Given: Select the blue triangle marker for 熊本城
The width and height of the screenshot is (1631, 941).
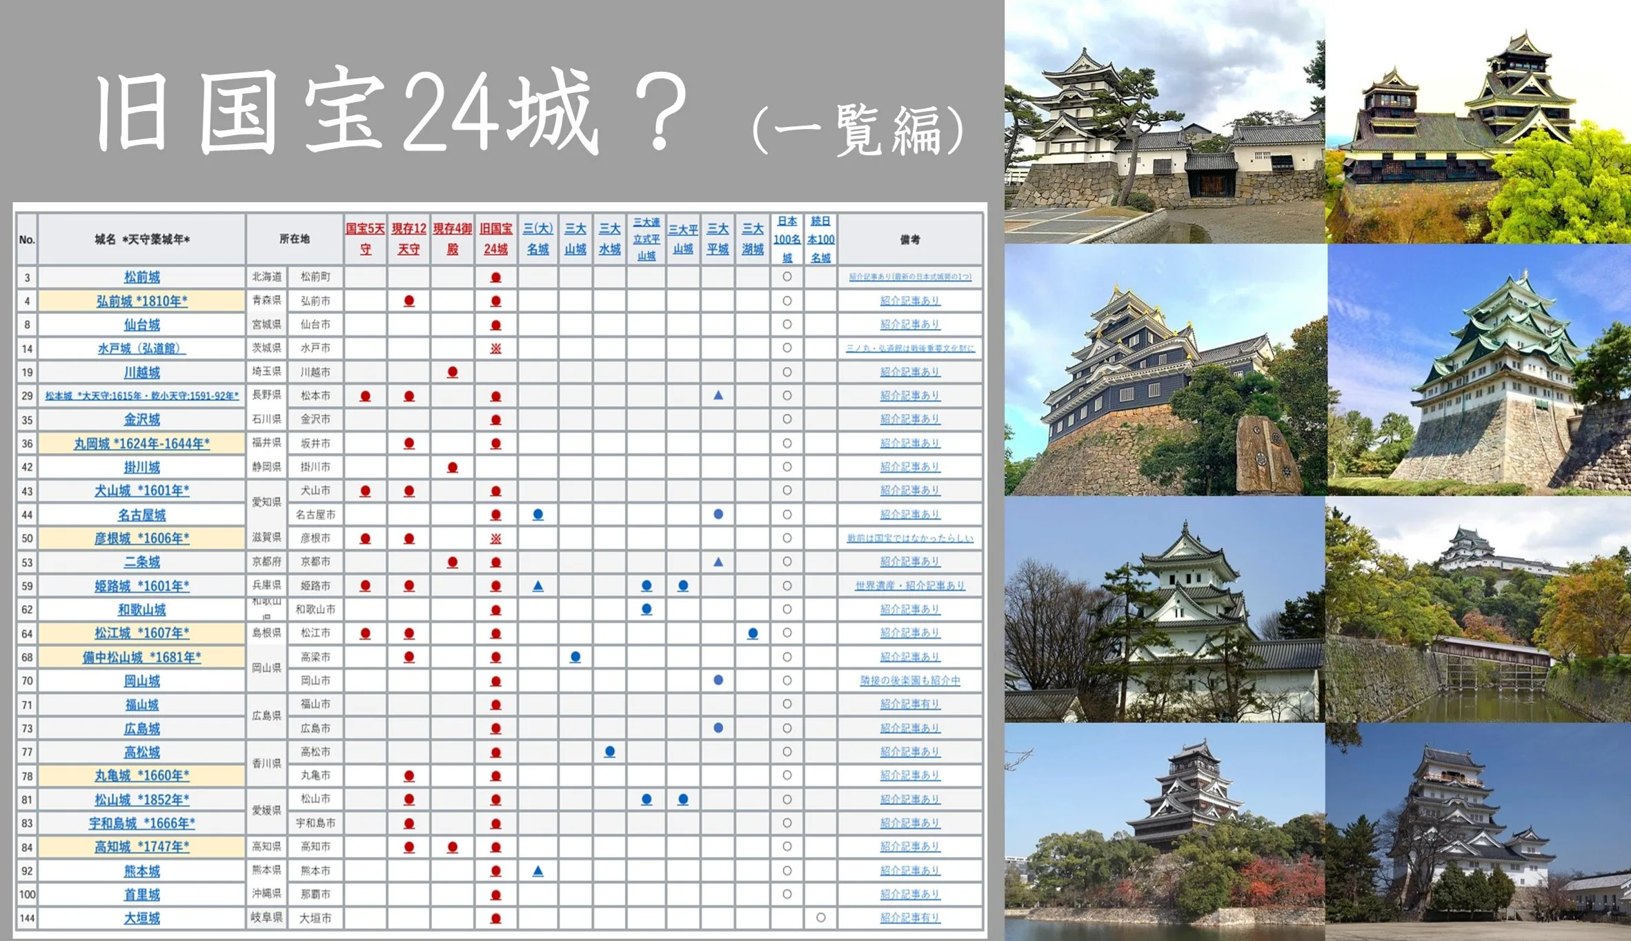Looking at the screenshot, I should point(538,871).
